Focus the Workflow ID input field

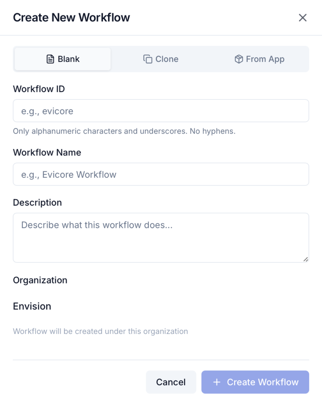(x=161, y=111)
